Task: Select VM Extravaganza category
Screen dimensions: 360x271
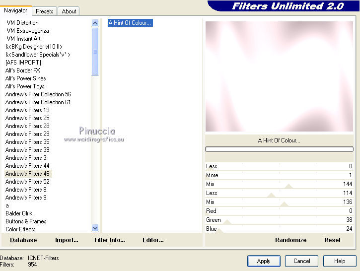Action: (x=28, y=31)
